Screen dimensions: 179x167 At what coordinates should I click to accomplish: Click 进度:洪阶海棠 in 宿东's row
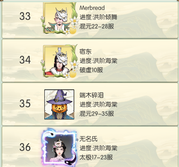pyautogui.click(x=98, y=61)
